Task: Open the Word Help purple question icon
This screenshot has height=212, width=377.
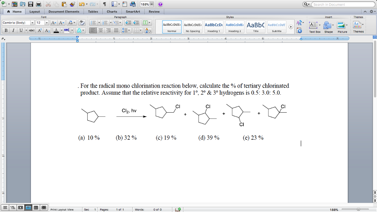Action: 160,4
